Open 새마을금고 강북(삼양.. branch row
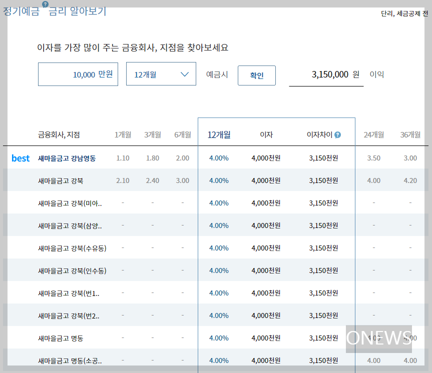 216,225
